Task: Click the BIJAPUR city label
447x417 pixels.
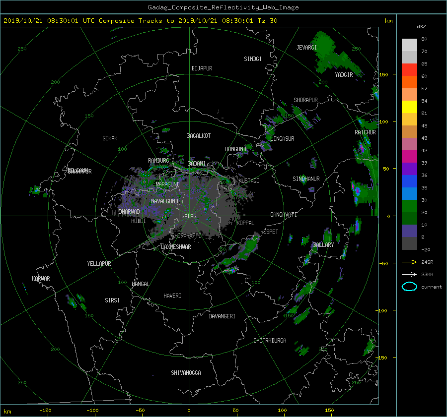Action: (x=202, y=68)
